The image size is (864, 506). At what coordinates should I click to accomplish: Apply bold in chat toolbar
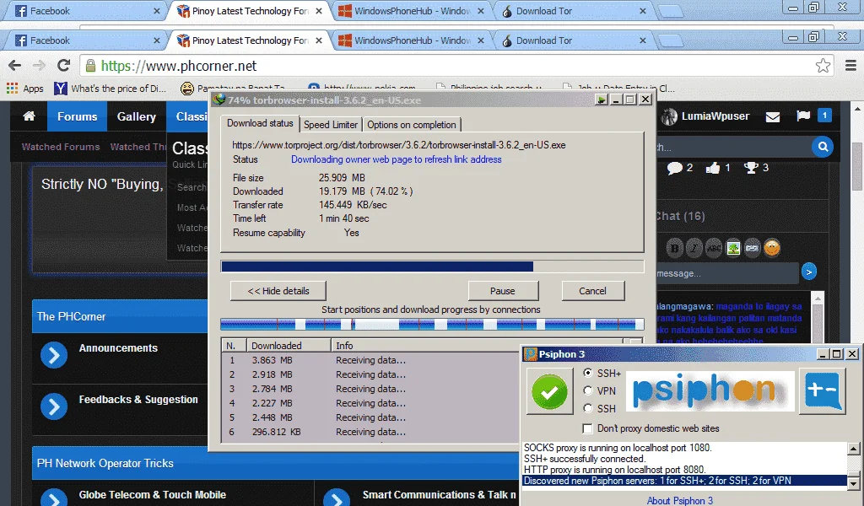click(674, 248)
